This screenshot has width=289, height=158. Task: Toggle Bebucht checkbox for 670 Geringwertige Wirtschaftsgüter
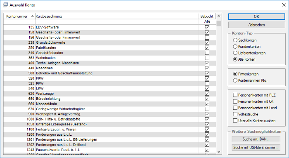[x=207, y=109]
